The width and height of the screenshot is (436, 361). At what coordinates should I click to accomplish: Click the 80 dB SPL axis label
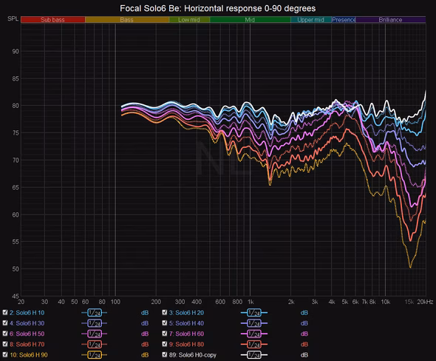16,106
